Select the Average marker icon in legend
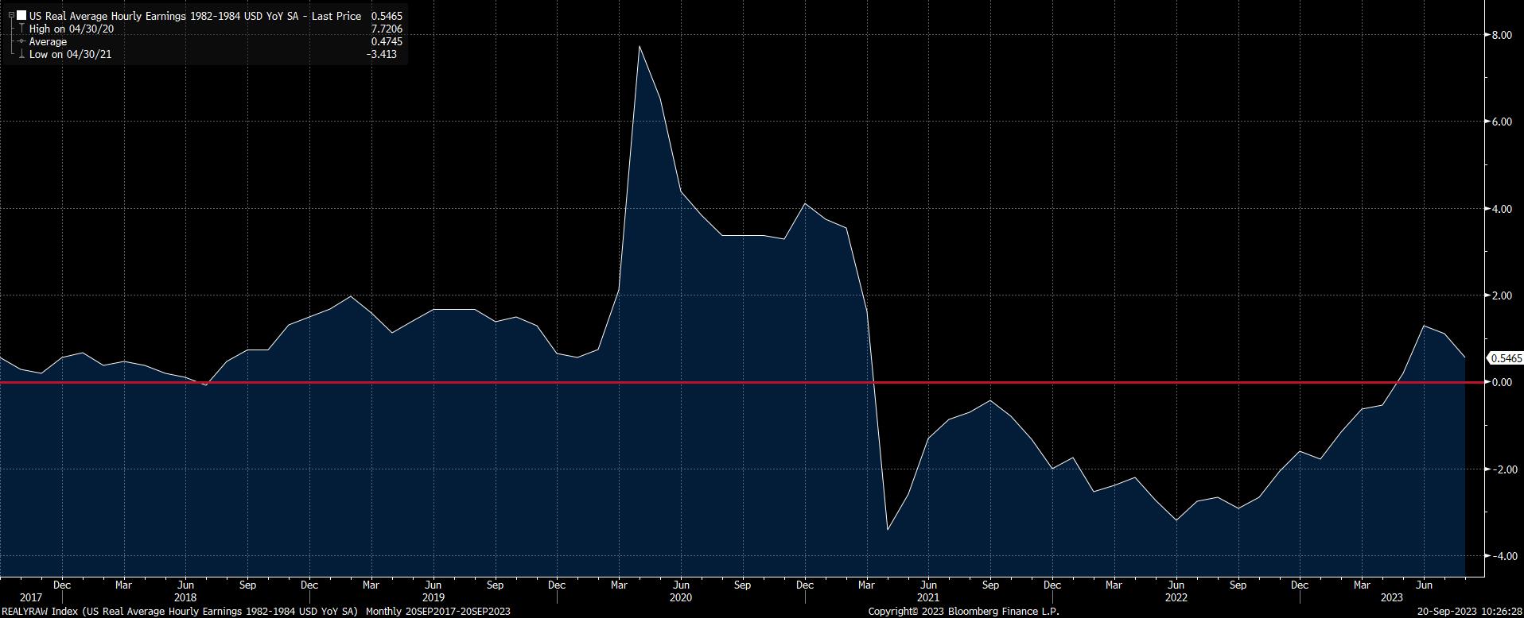 (21, 41)
